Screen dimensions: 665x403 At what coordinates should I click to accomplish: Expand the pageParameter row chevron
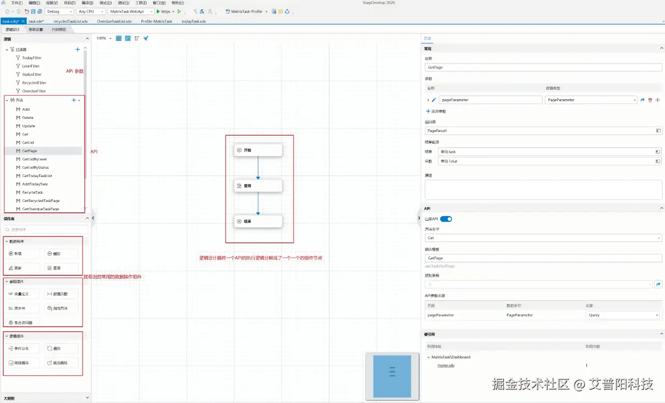(x=428, y=100)
